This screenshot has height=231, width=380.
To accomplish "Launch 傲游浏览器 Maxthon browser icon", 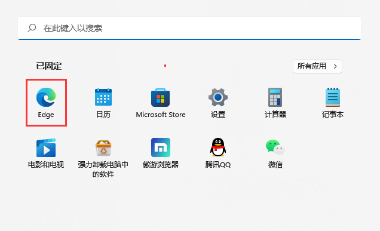I will (x=161, y=147).
